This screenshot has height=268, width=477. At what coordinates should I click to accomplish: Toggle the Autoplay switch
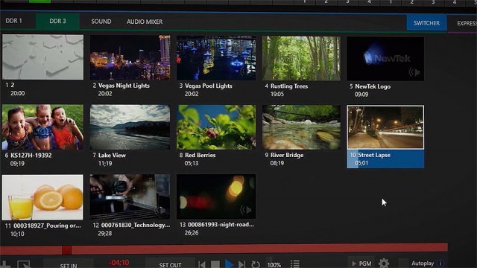423,263
